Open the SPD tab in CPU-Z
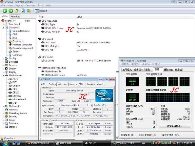This screenshot has width=195, height=146. (81, 84)
